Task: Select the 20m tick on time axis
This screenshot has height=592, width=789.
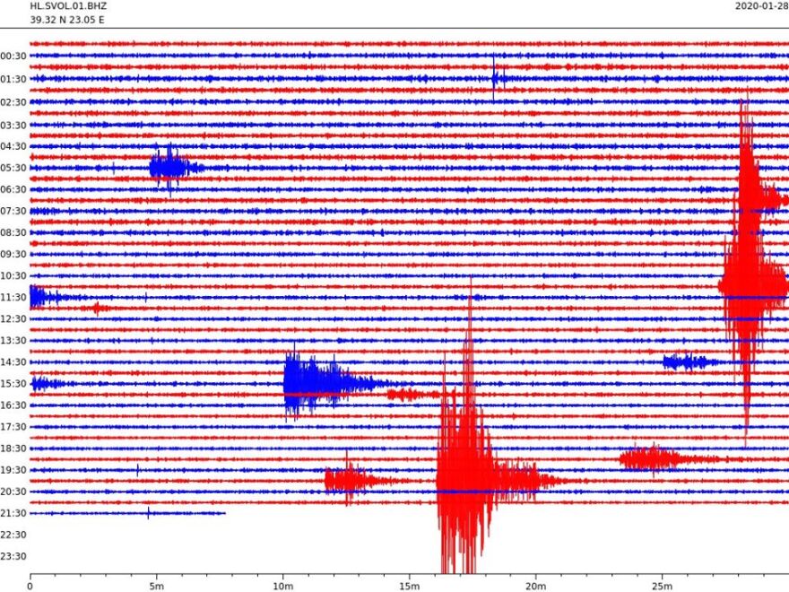Action: [x=536, y=586]
